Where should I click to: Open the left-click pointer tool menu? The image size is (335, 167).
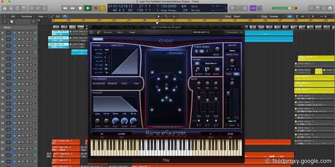pyautogui.click(x=159, y=17)
